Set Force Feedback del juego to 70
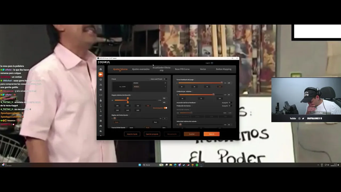 click(x=207, y=87)
